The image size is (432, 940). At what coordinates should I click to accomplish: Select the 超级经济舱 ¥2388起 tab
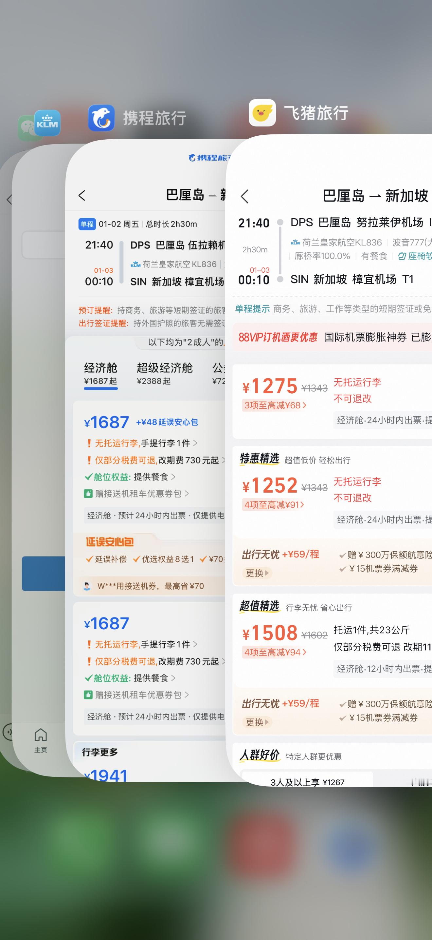(x=165, y=373)
